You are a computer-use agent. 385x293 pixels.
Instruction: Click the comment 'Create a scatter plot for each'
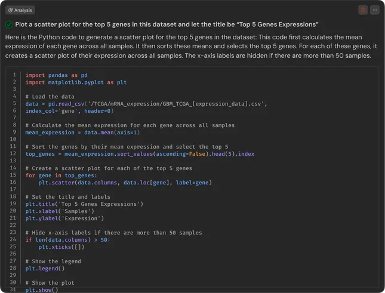point(109,168)
